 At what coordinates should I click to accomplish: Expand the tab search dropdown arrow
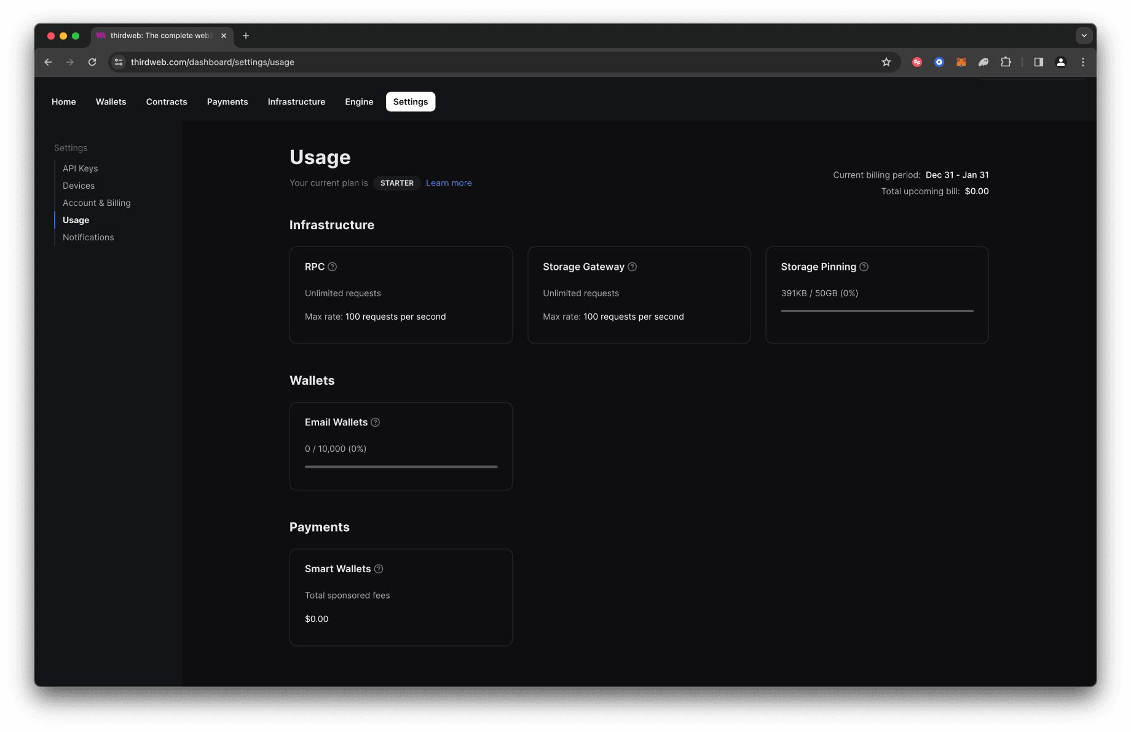click(1084, 36)
